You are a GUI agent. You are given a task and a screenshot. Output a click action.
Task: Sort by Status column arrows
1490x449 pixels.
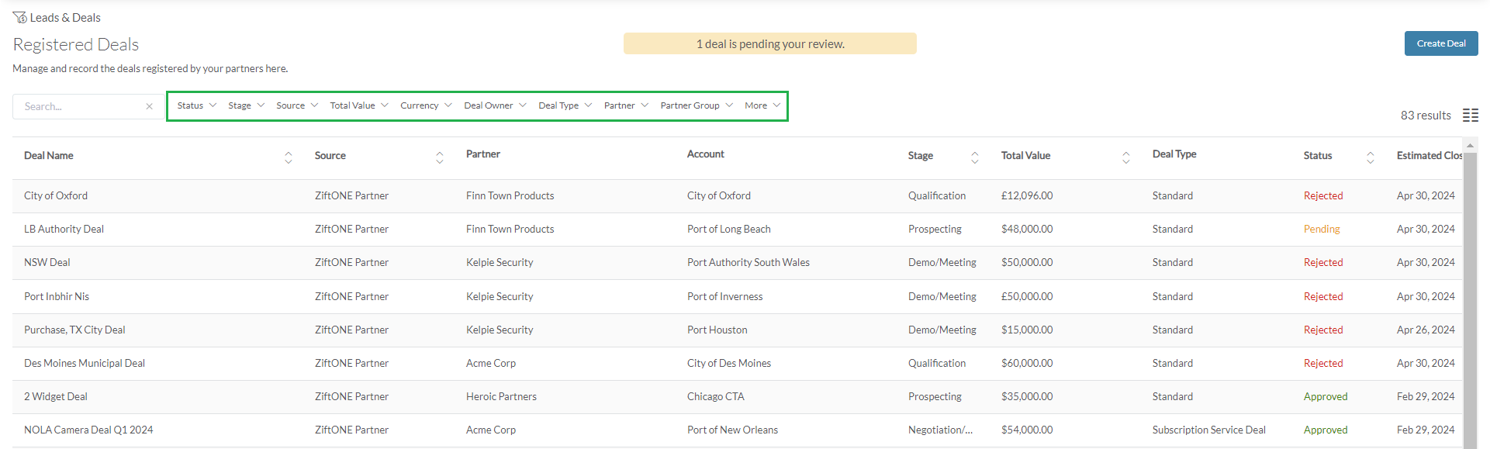1371,157
